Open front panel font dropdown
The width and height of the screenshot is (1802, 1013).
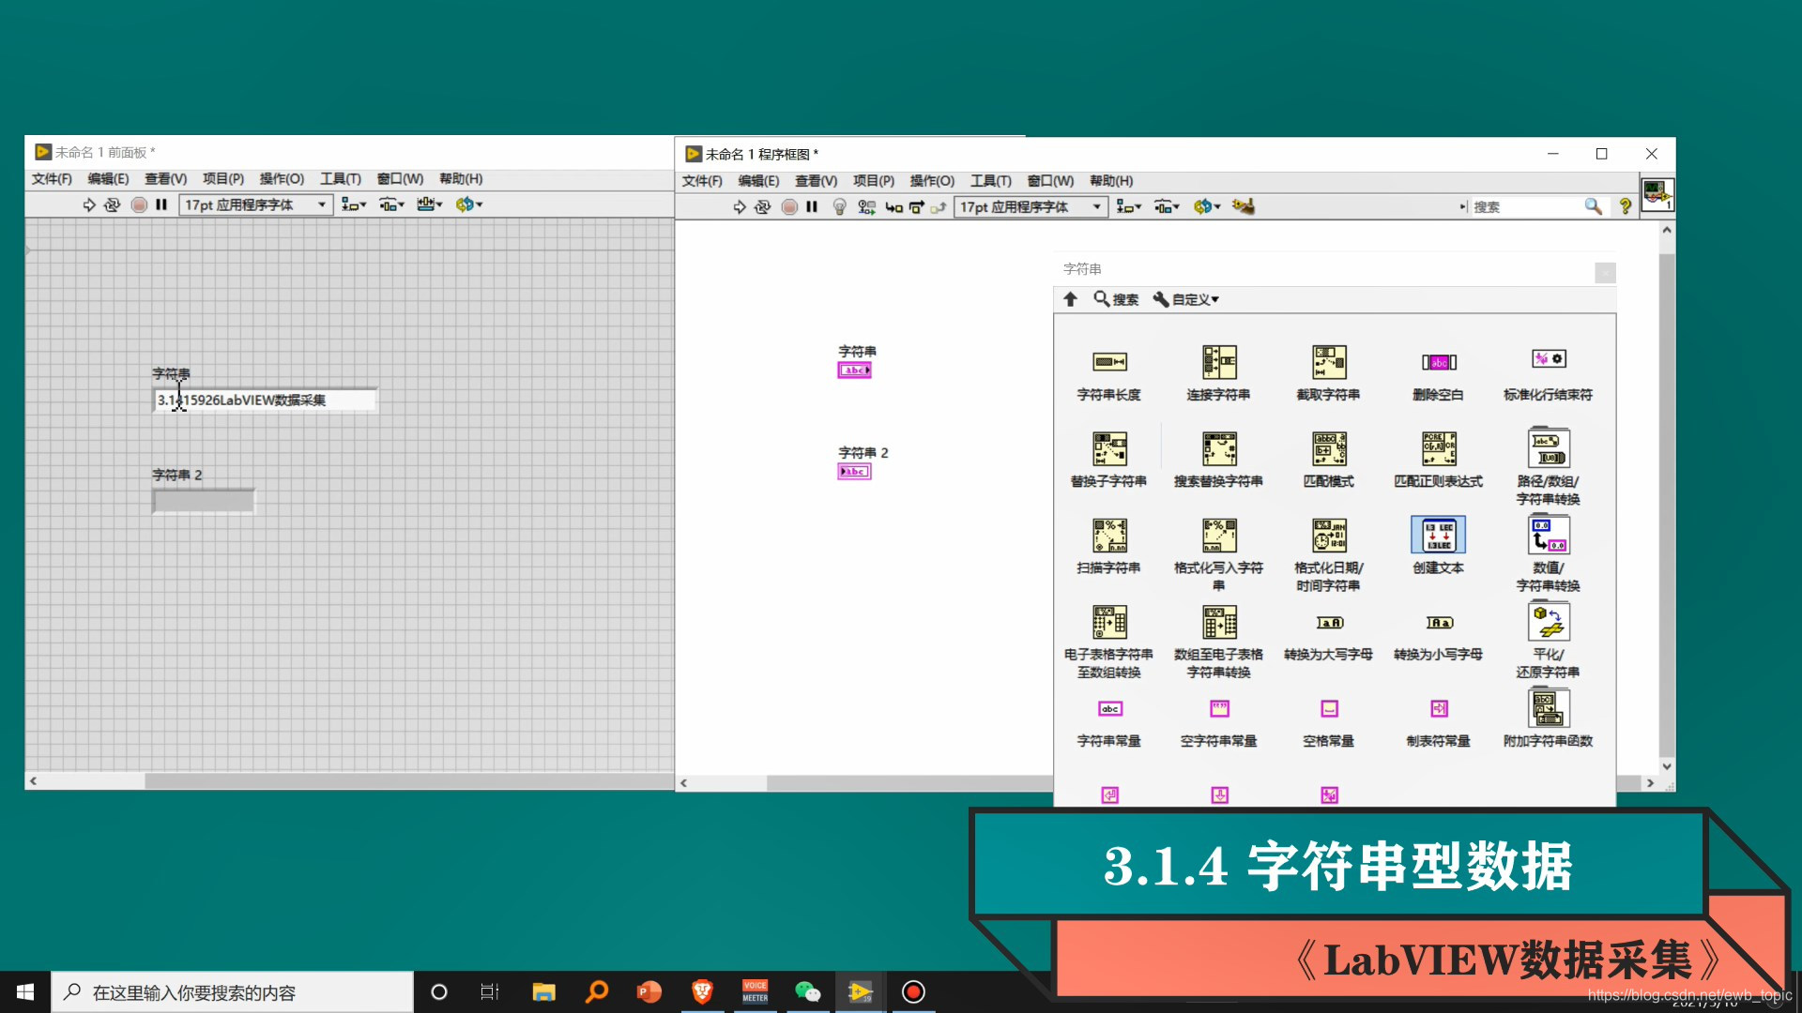coord(256,204)
